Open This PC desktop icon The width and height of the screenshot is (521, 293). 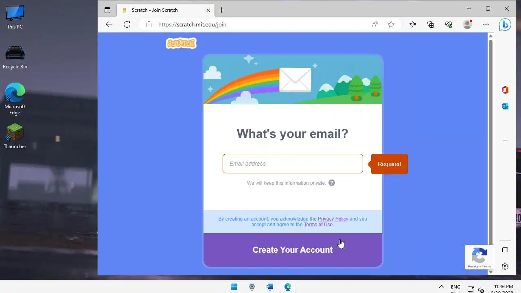click(15, 17)
